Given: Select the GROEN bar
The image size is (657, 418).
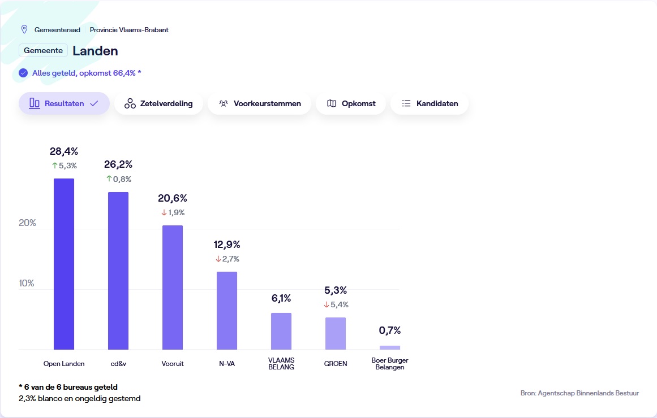Looking at the screenshot, I should pyautogui.click(x=336, y=333).
